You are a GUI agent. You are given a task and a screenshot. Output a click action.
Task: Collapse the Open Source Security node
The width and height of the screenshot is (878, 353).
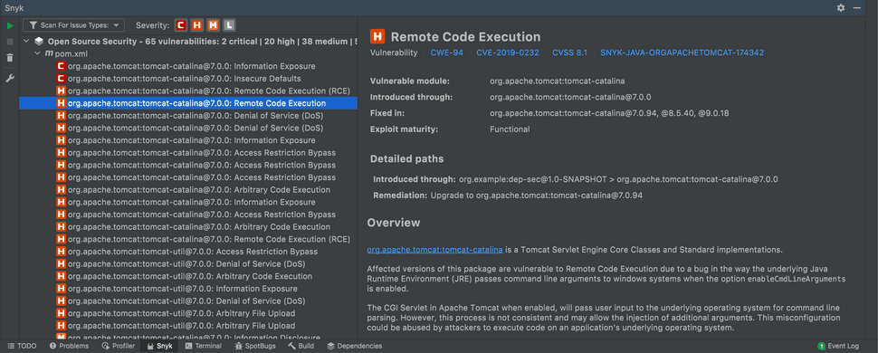pos(26,41)
